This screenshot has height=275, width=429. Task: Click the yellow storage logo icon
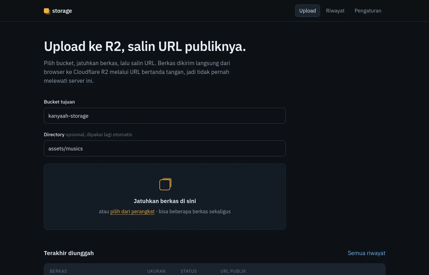pyautogui.click(x=47, y=11)
